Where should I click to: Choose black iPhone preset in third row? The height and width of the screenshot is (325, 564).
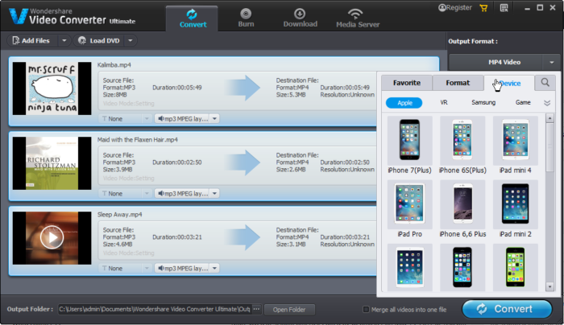462,268
